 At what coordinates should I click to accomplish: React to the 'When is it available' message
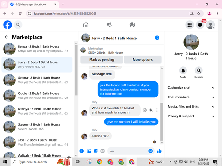click(145, 110)
